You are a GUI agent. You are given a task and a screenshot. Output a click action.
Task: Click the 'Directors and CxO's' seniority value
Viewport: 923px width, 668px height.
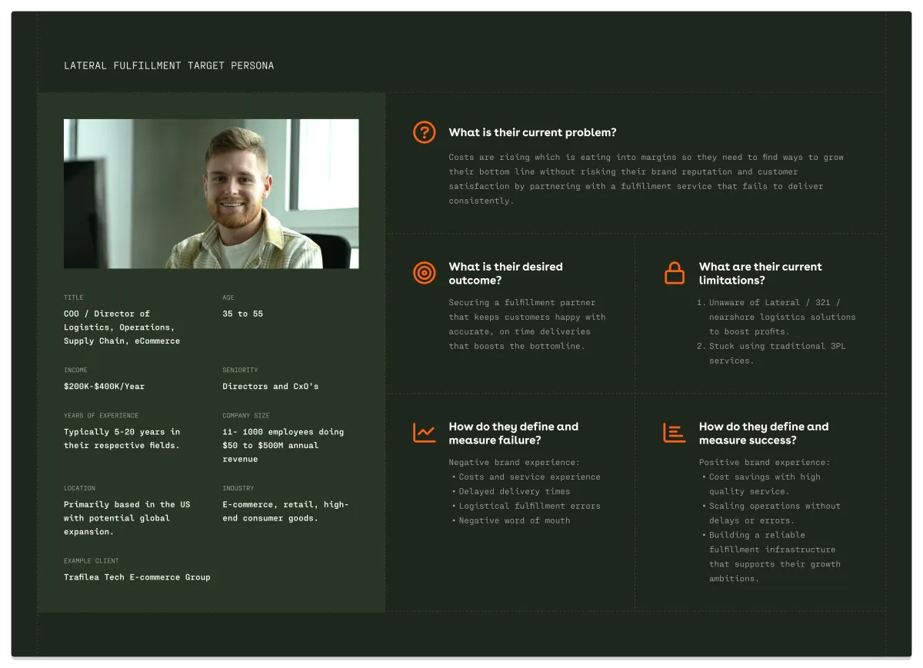[x=270, y=386]
